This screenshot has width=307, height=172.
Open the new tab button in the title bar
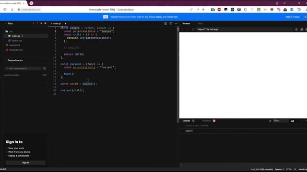coord(31,3)
